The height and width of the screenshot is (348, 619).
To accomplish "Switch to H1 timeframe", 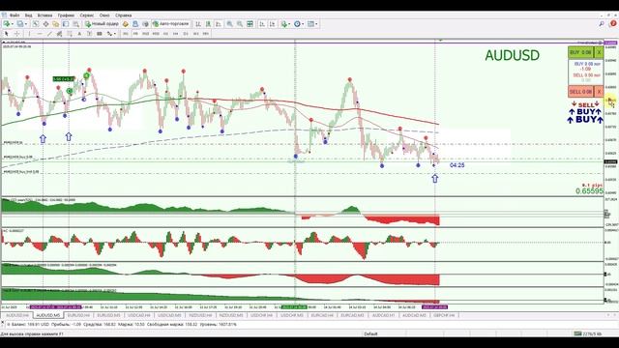I will point(165,34).
